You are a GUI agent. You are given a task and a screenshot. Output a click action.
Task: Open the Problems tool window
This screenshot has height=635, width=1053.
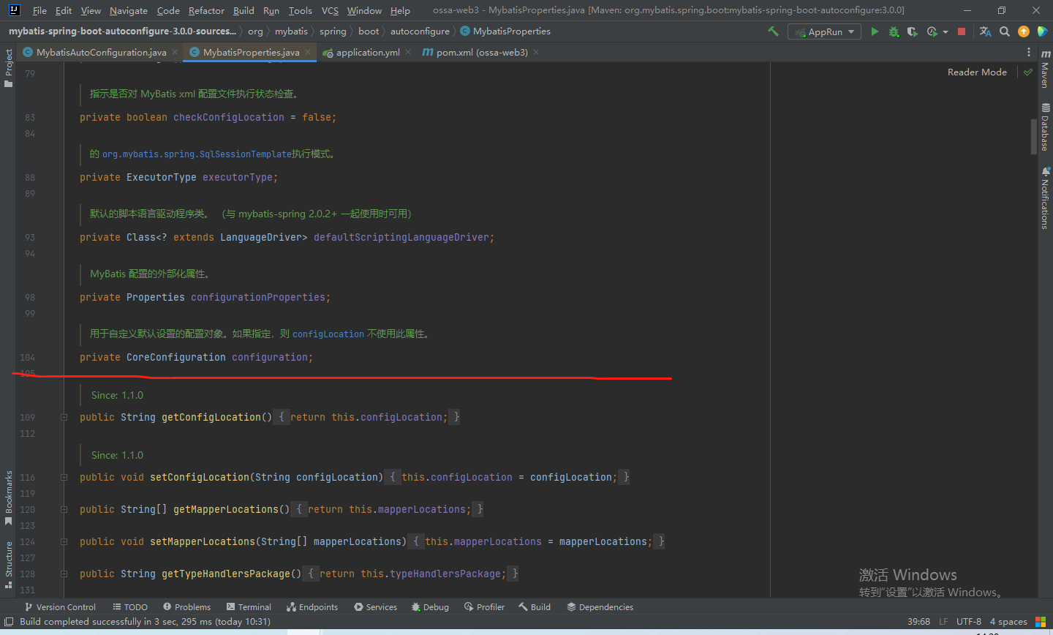186,607
